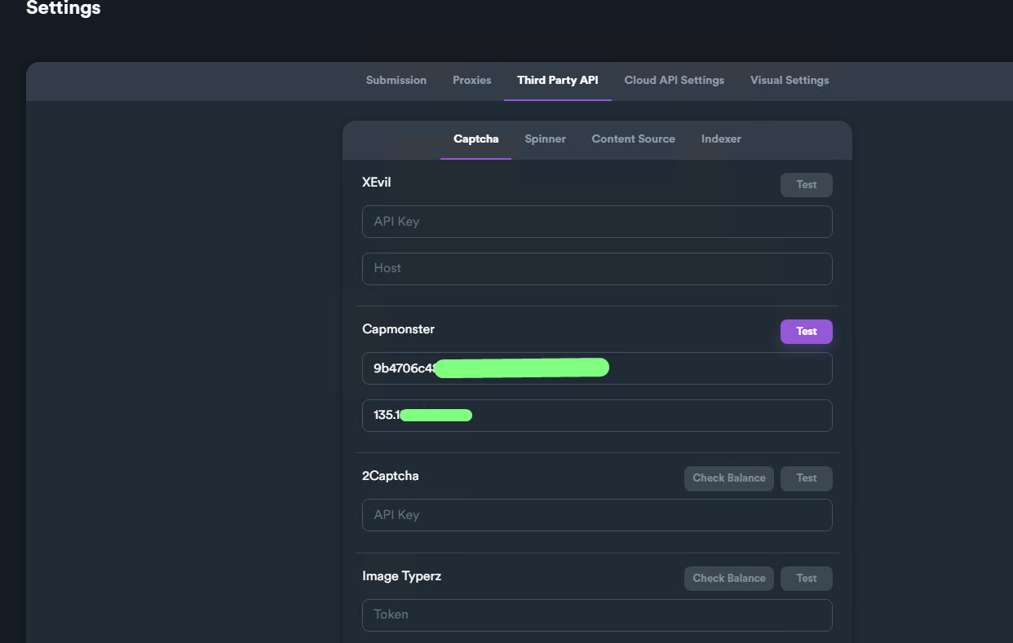This screenshot has width=1013, height=643.
Task: Focus the 2Captcha API Key input
Action: coord(596,515)
